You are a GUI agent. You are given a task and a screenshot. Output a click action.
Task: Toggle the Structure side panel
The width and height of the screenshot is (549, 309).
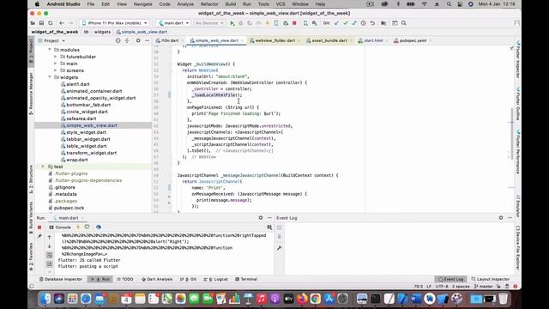31,179
